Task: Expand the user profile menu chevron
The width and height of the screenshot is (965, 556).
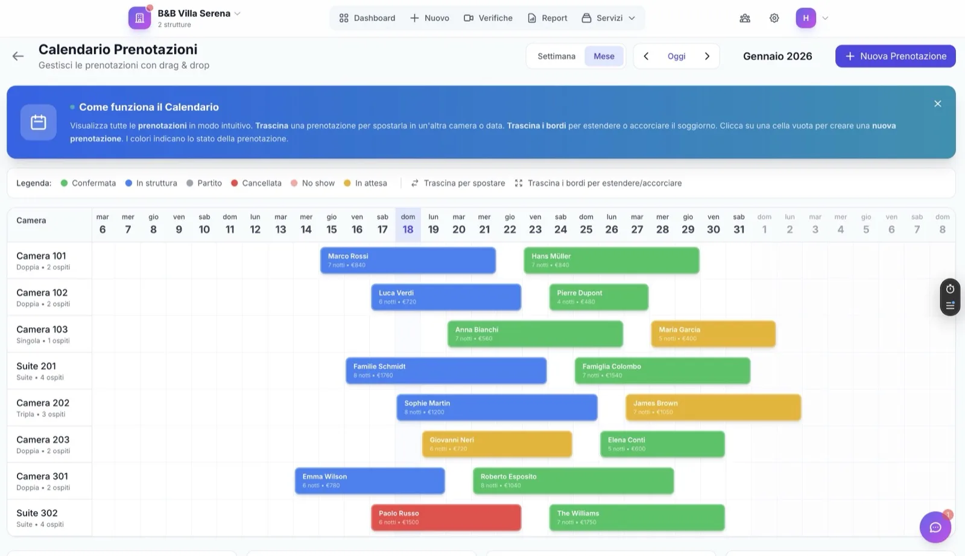Action: click(825, 17)
